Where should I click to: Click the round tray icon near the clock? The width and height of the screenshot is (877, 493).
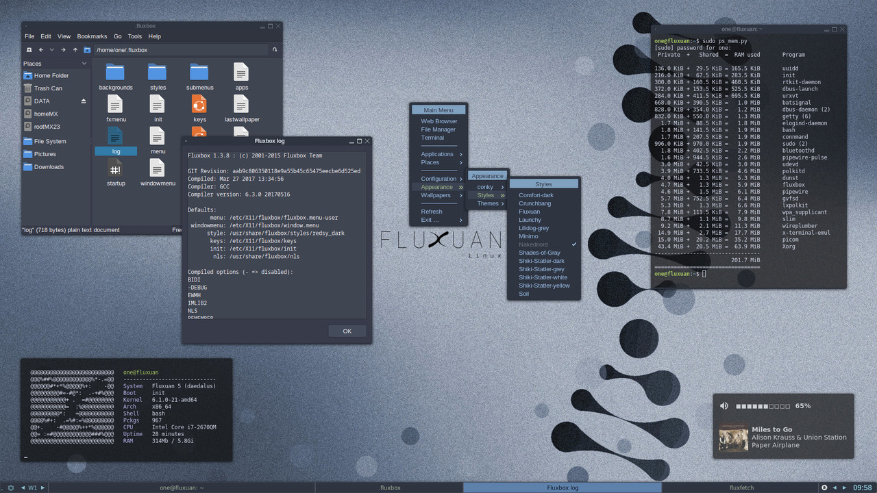(x=824, y=488)
